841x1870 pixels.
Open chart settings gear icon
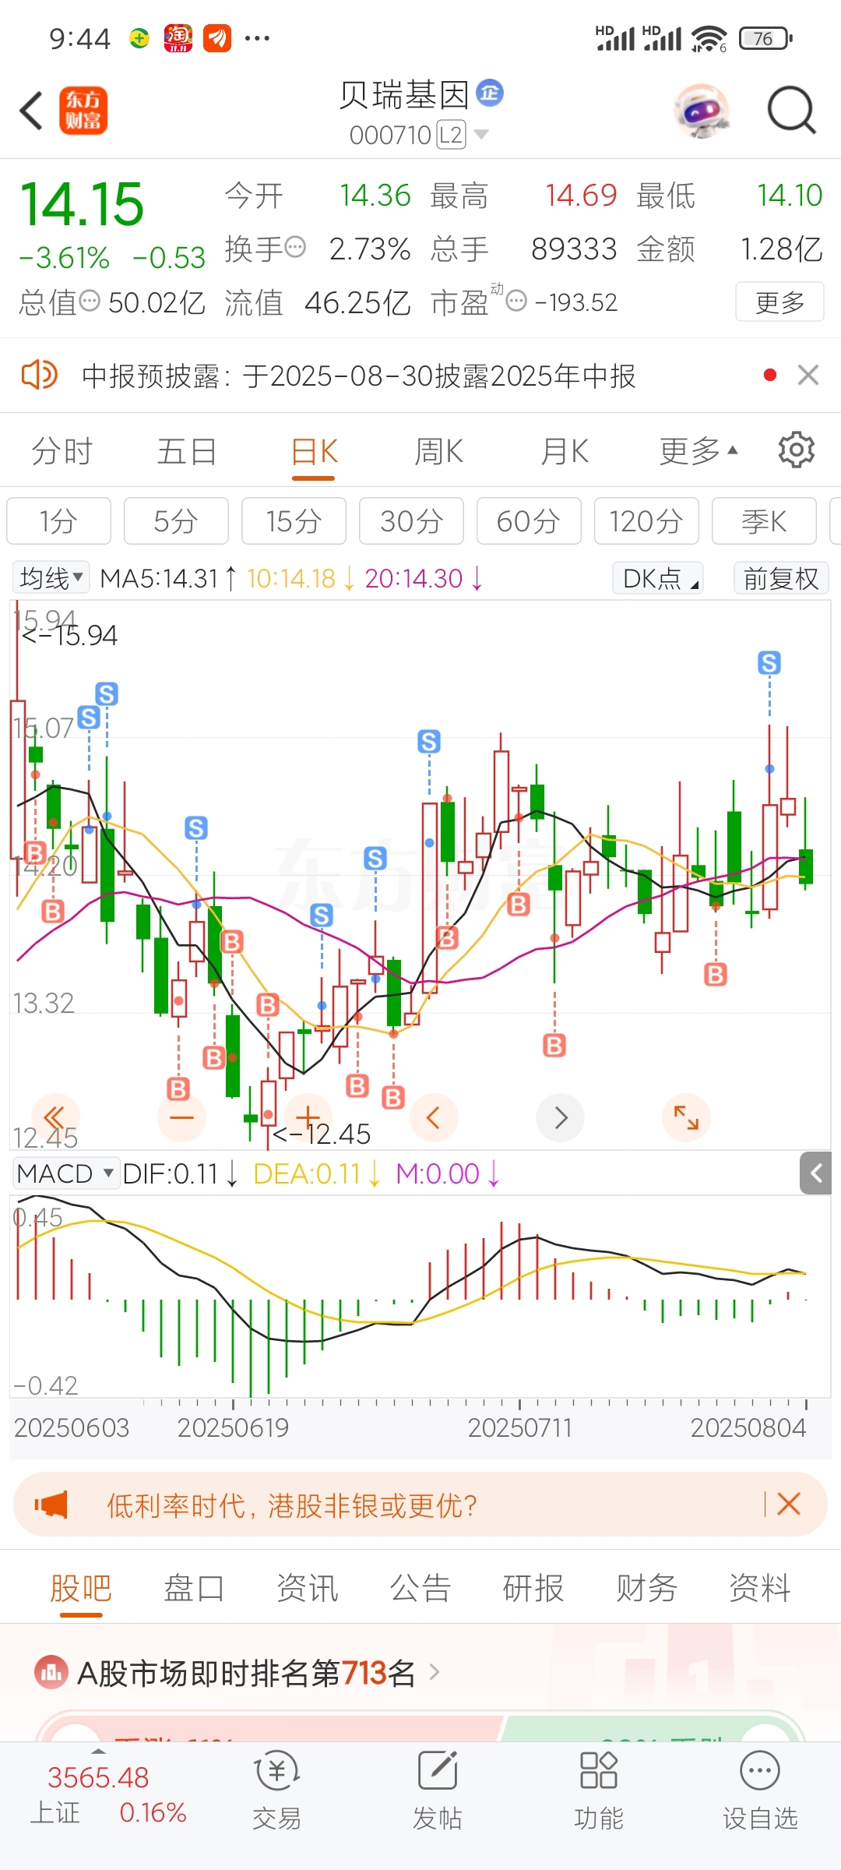pyautogui.click(x=797, y=450)
